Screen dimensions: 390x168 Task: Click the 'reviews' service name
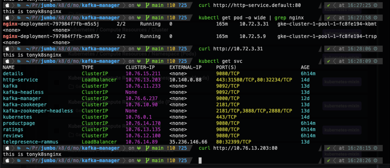click(13, 136)
